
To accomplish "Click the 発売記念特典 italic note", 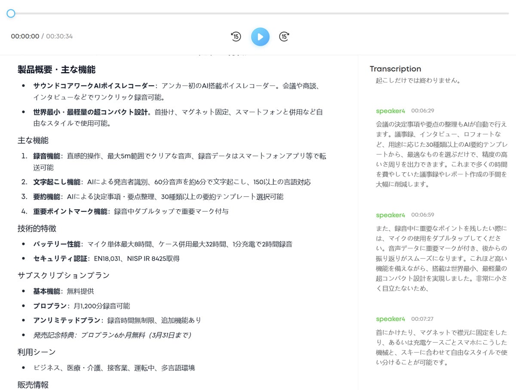I will pos(112,335).
